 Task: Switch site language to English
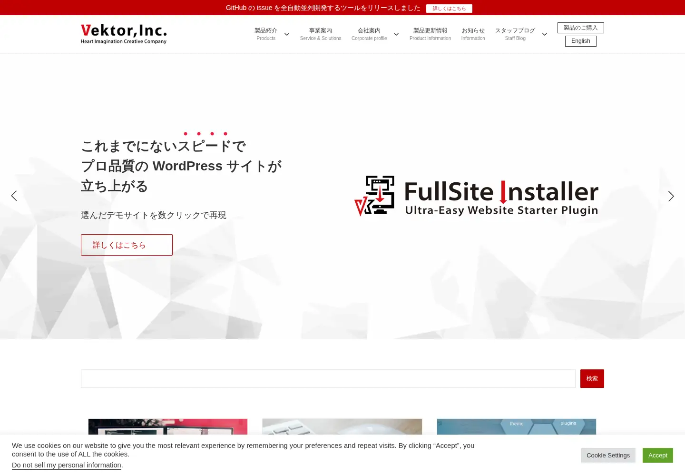pyautogui.click(x=581, y=41)
